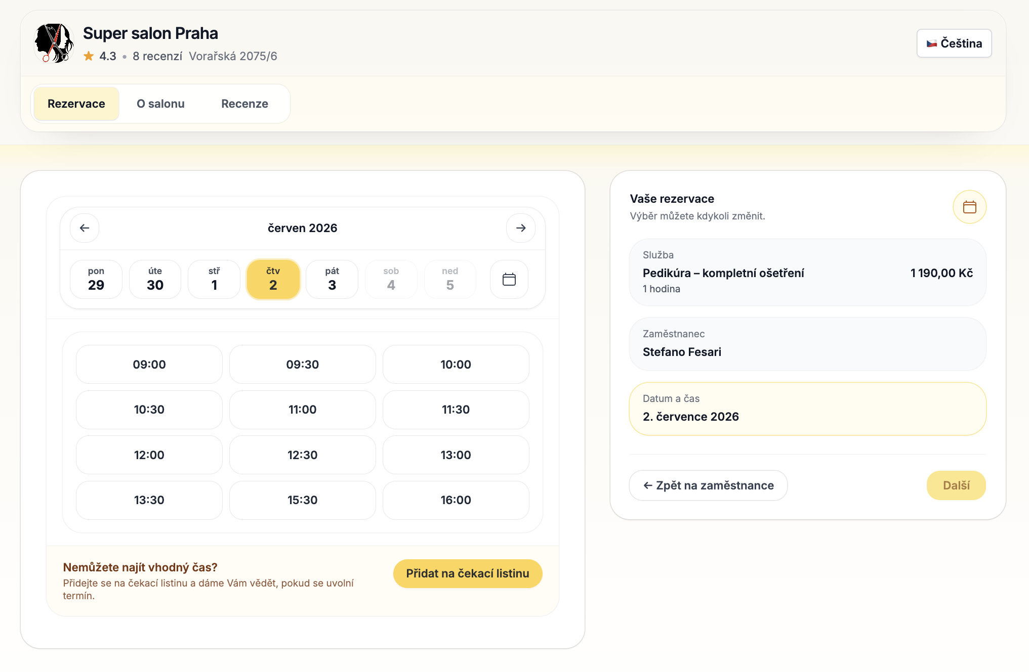Open the Recenze tab
The width and height of the screenshot is (1029, 672).
point(244,104)
